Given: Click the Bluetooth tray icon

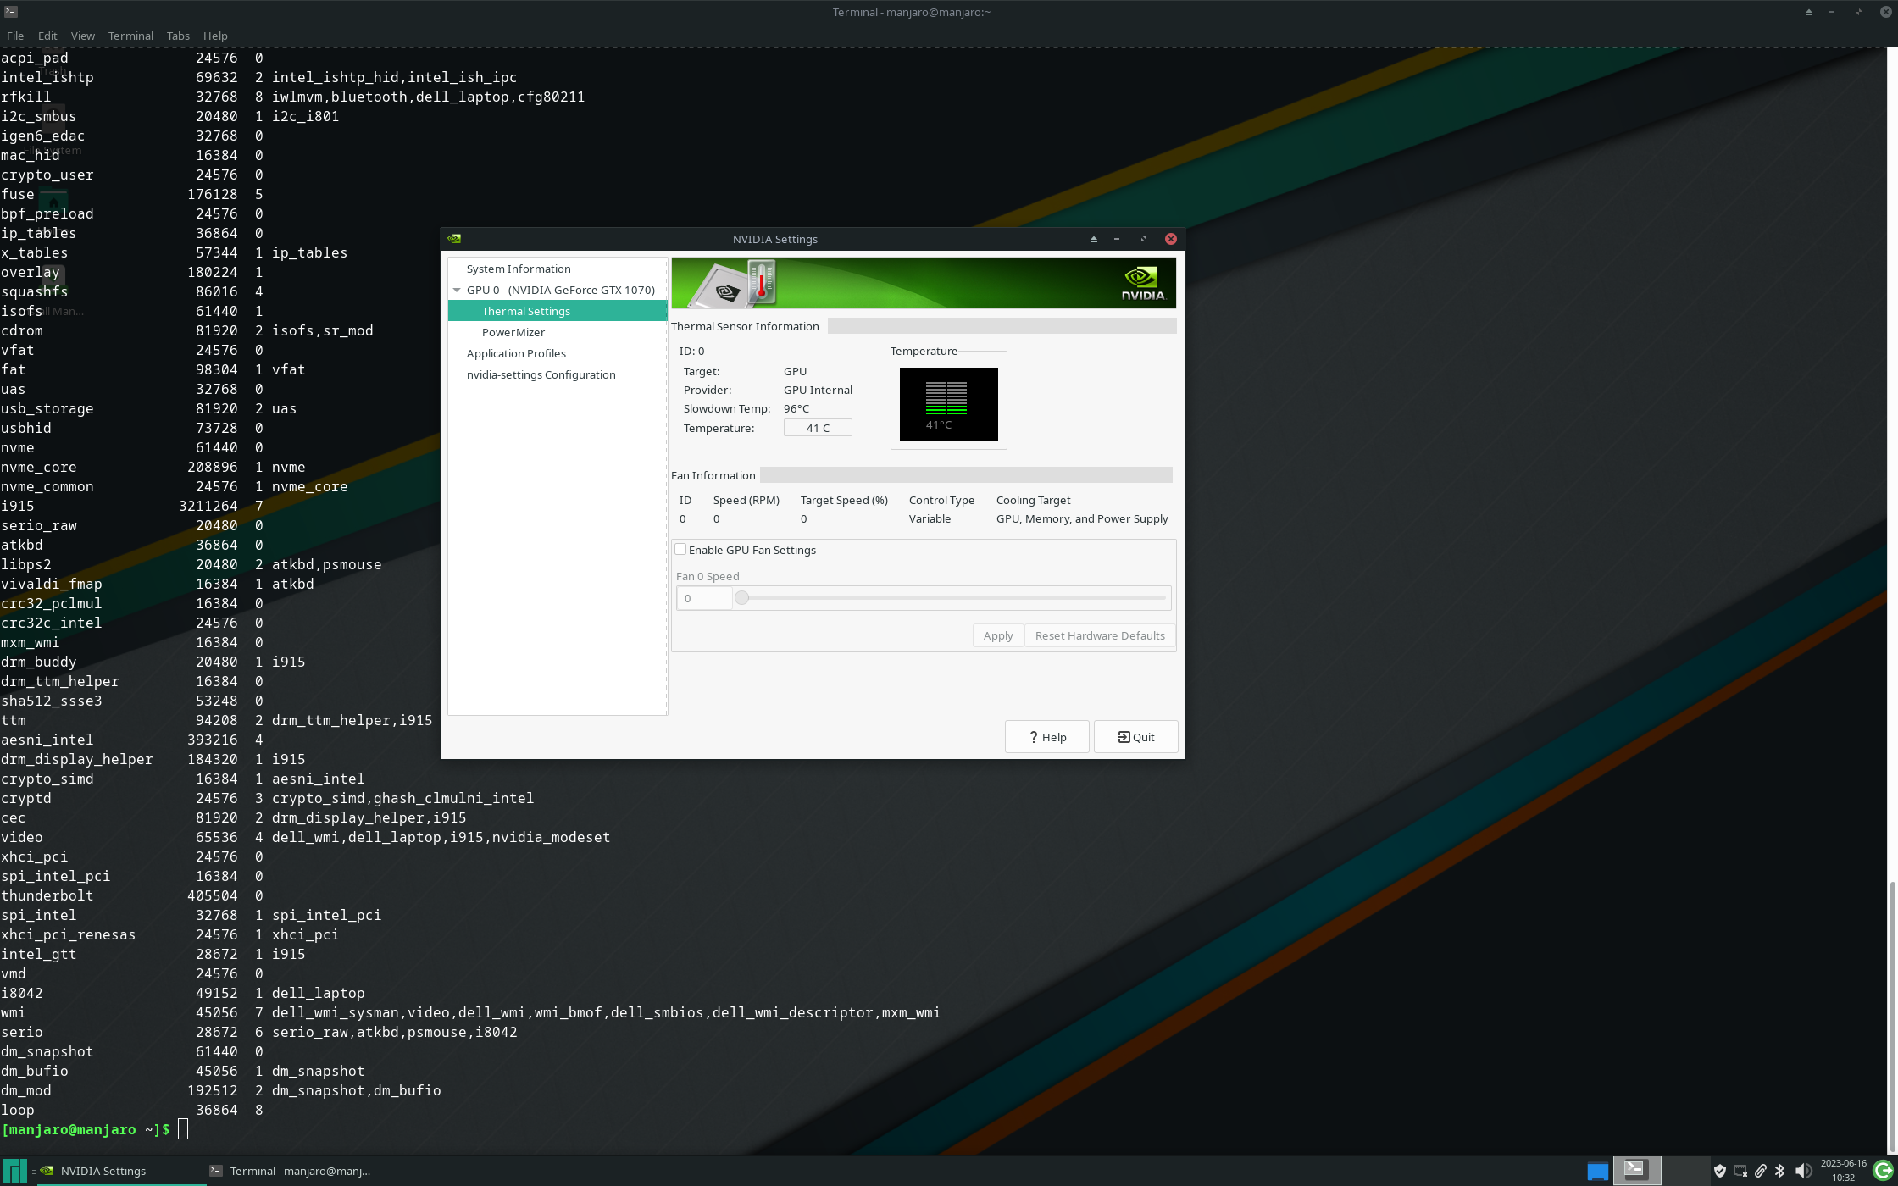Looking at the screenshot, I should (x=1780, y=1171).
